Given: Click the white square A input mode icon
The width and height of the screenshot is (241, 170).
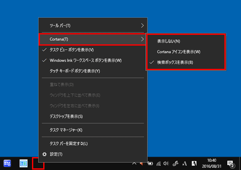Looking at the screenshot, I should pyautogui.click(x=194, y=163).
